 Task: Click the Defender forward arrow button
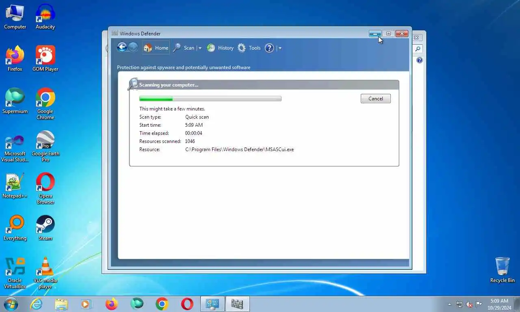click(x=133, y=47)
